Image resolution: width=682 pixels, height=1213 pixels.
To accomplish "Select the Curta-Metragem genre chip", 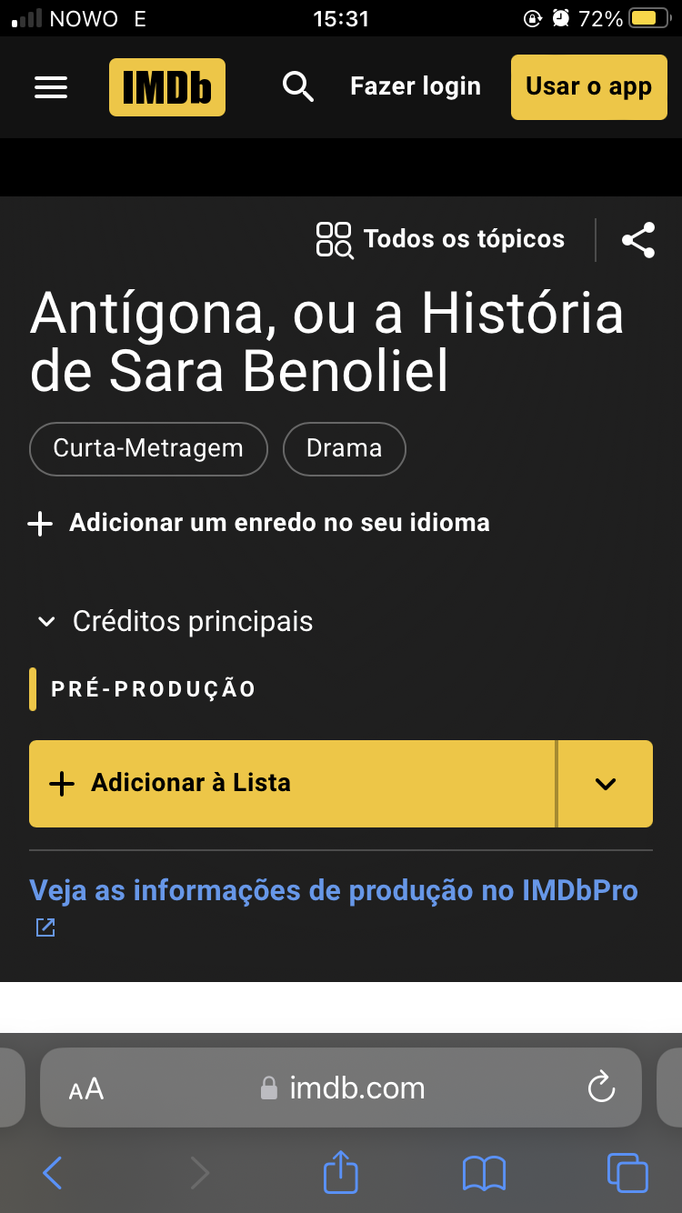I will [x=148, y=449].
